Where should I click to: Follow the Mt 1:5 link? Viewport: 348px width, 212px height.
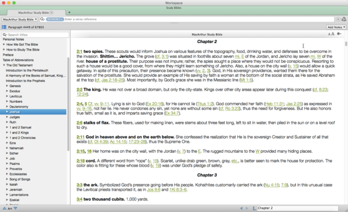click(x=246, y=80)
